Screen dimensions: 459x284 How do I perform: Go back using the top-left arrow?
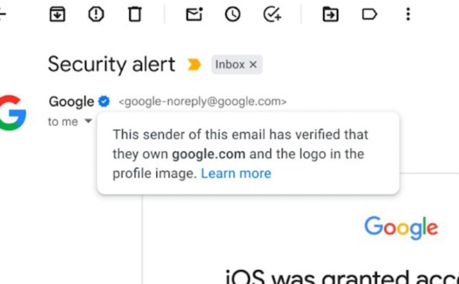pos(3,14)
